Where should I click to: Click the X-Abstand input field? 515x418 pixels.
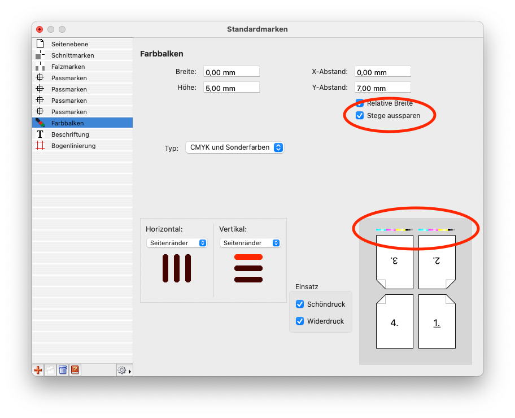click(383, 72)
